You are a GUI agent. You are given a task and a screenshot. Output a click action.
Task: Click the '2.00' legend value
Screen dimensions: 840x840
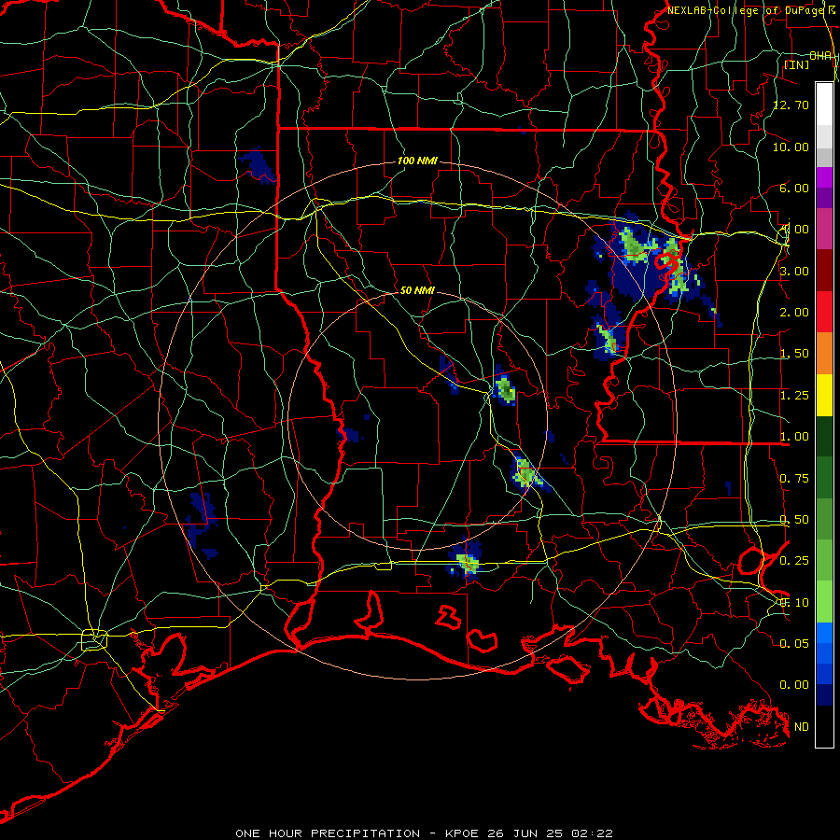[794, 313]
